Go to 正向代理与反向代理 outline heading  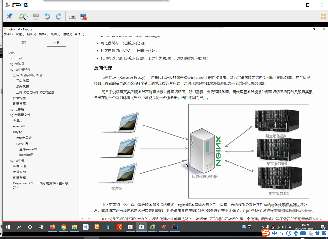(27, 75)
